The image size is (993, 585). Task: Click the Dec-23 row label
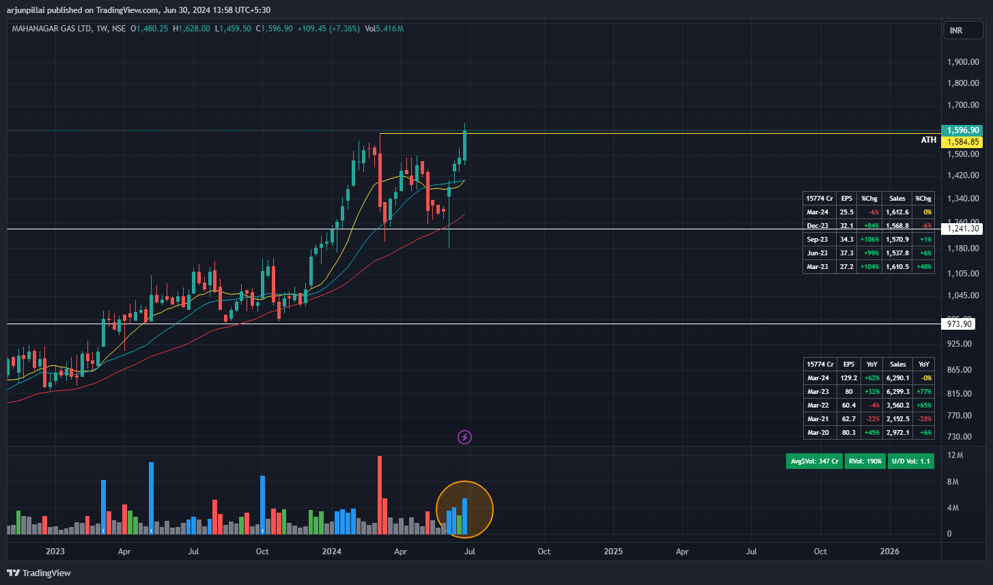(x=817, y=226)
